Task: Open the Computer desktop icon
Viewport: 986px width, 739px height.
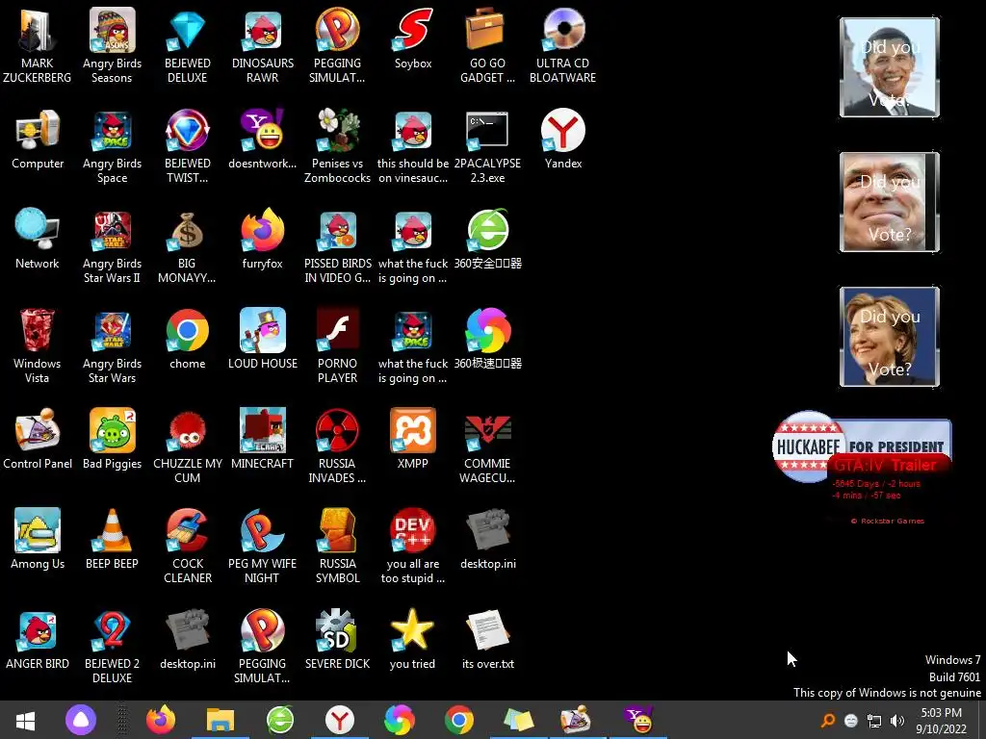Action: [x=38, y=139]
